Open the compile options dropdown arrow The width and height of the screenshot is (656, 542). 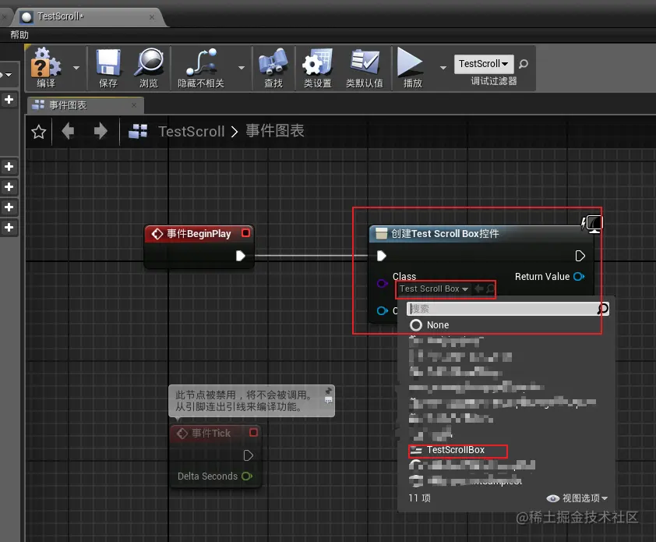pos(76,67)
